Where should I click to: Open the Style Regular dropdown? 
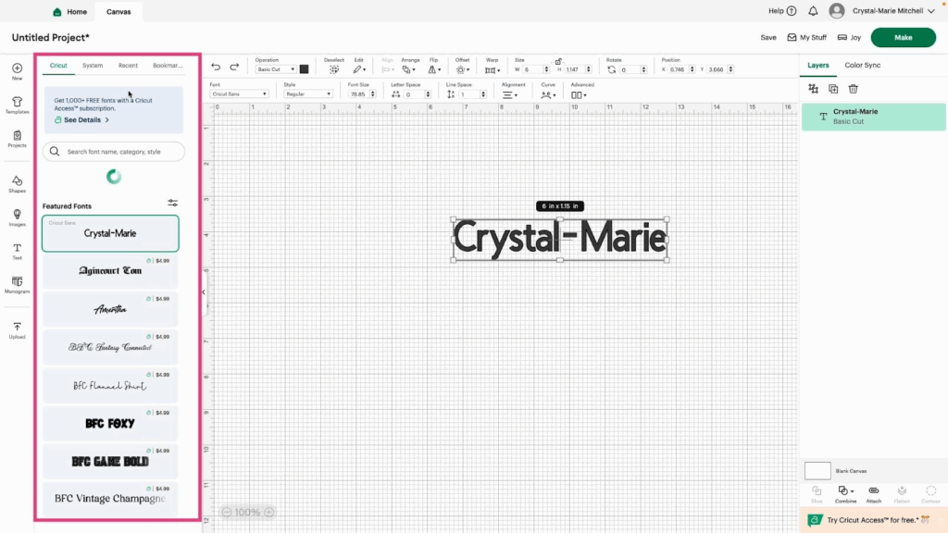307,94
